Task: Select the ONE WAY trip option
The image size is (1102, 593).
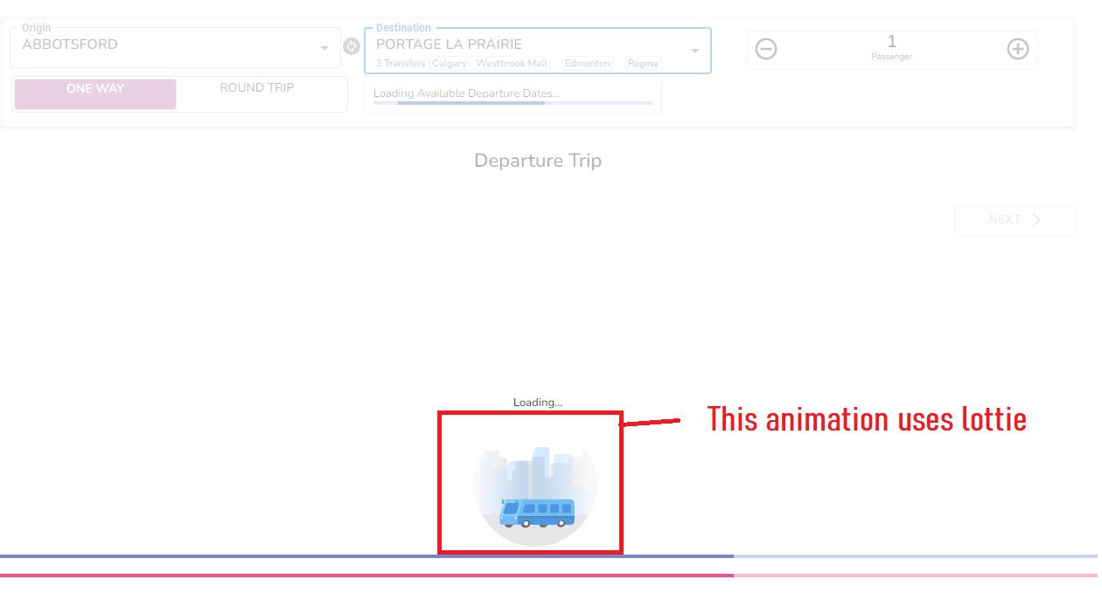Action: pyautogui.click(x=94, y=93)
